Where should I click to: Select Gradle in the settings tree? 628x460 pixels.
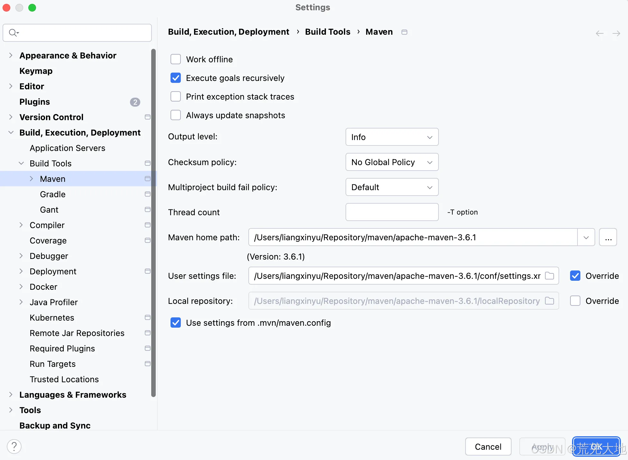tap(53, 194)
